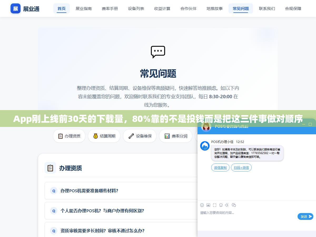Click the money bag icon in 结算周期 chip
316x237 pixels.
[x=96, y=136]
